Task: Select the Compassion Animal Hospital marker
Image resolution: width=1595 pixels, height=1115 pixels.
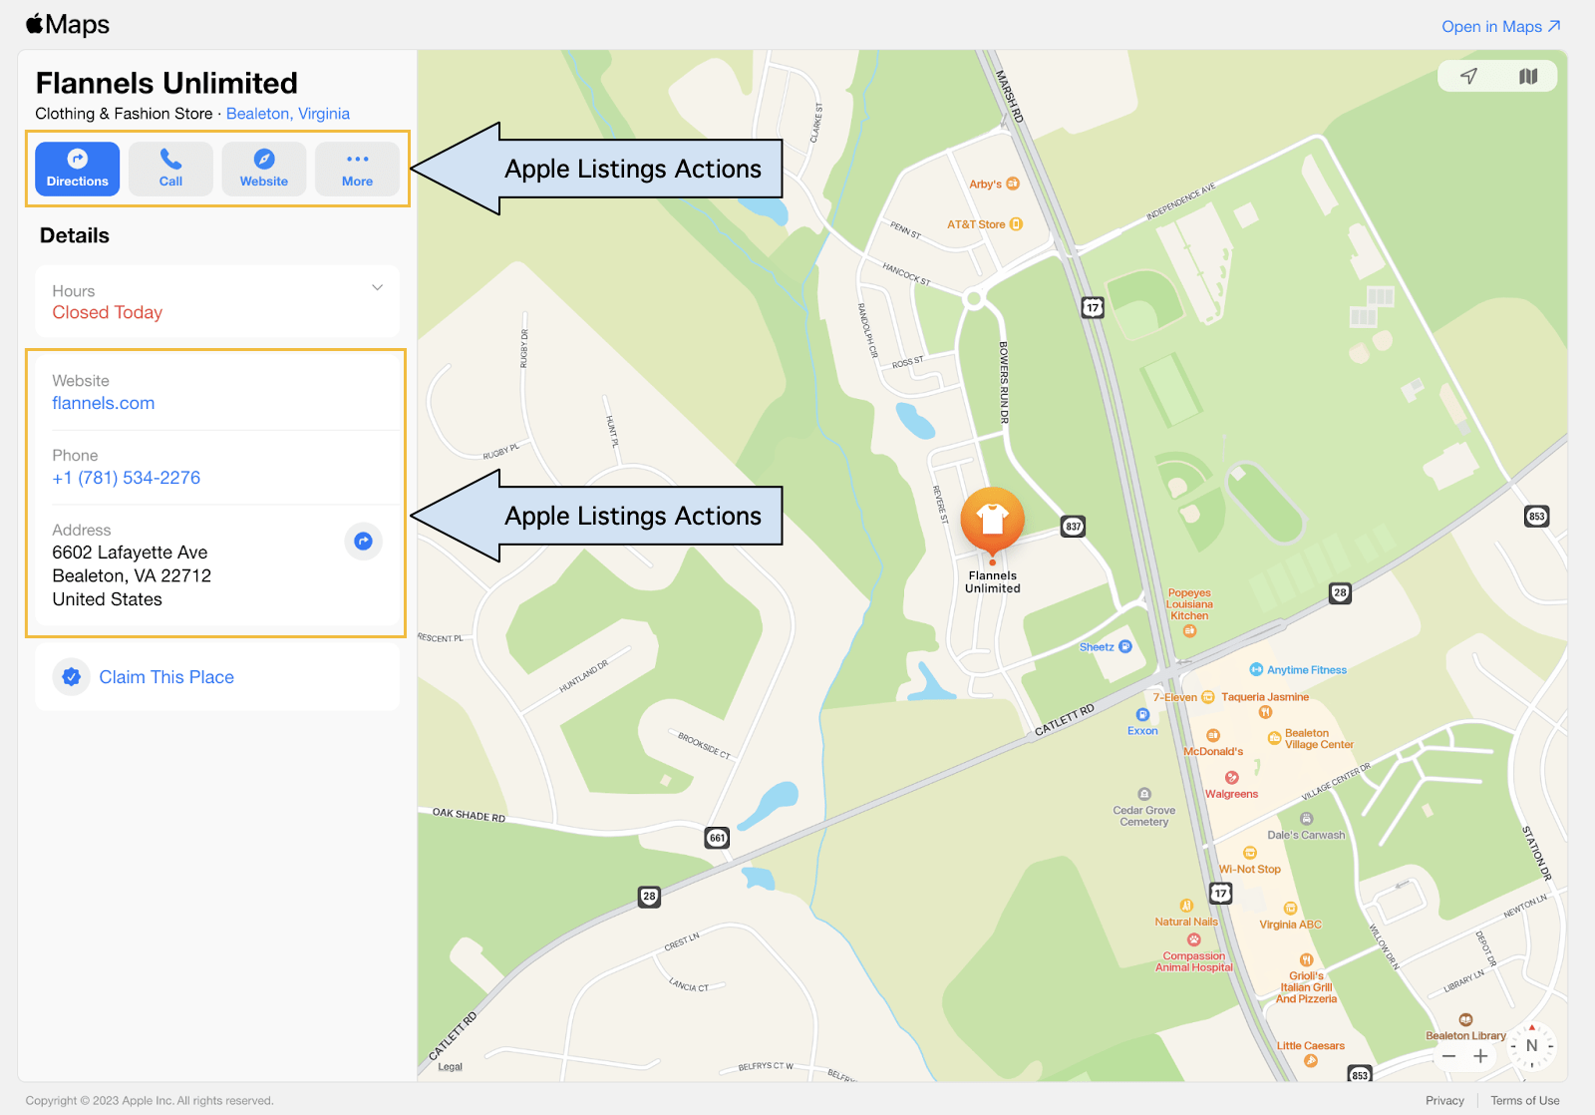Action: 1194,939
